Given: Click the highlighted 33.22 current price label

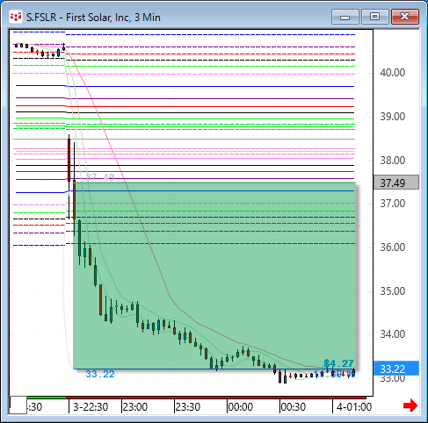Looking at the screenshot, I should tap(396, 369).
